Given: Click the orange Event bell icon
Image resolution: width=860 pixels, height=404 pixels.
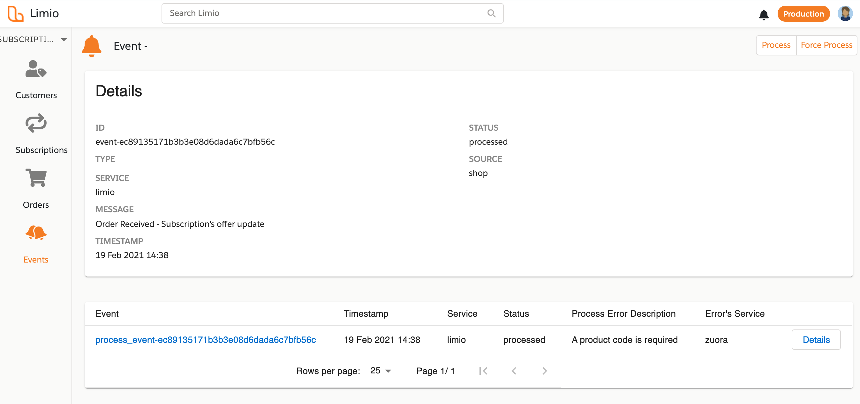Looking at the screenshot, I should pyautogui.click(x=92, y=46).
